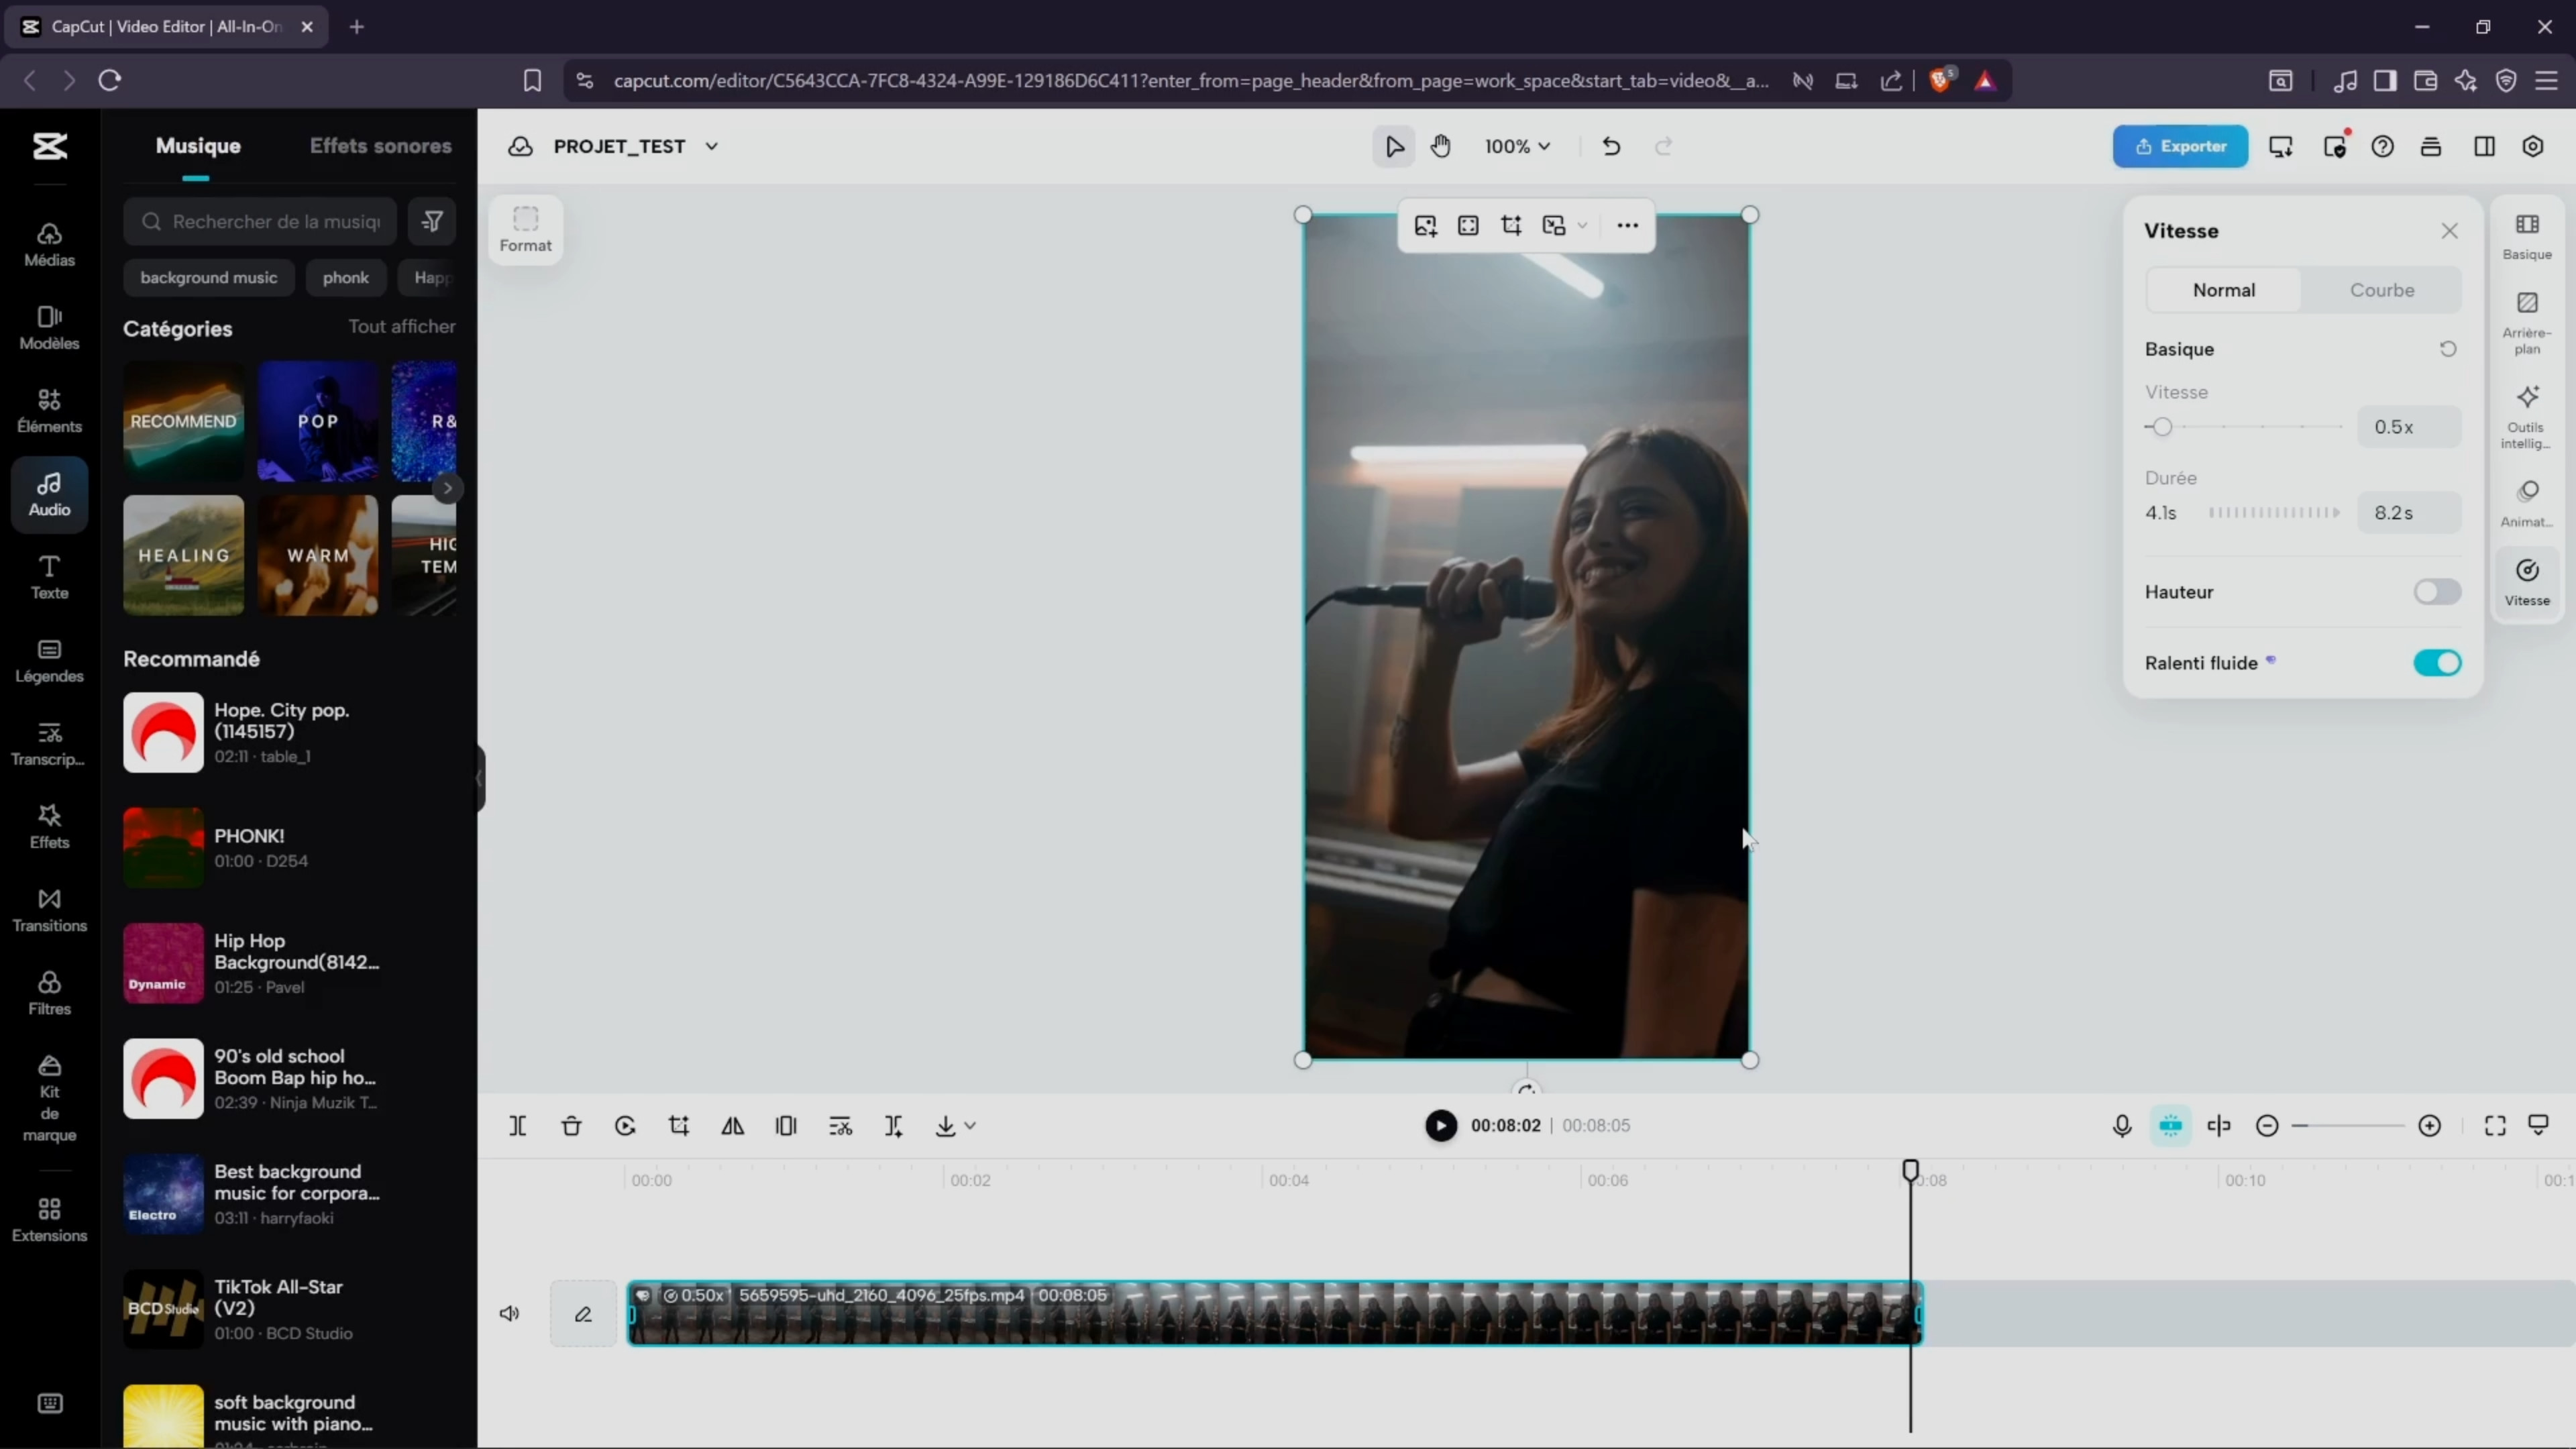The image size is (2576, 1449).
Task: Select the hand pan tool
Action: (x=1440, y=146)
